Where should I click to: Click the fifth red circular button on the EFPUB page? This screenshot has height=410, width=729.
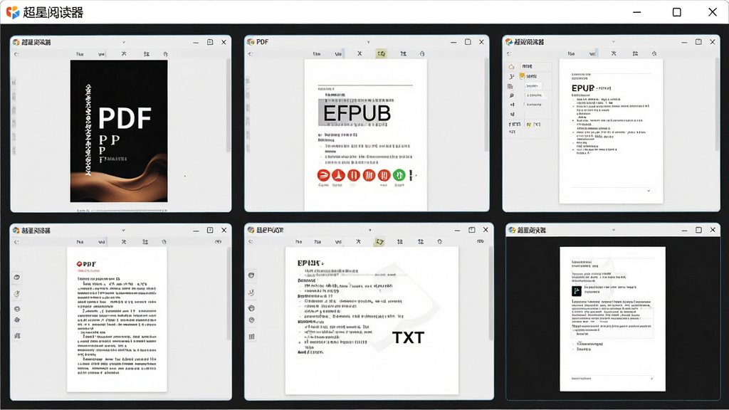[x=384, y=175]
